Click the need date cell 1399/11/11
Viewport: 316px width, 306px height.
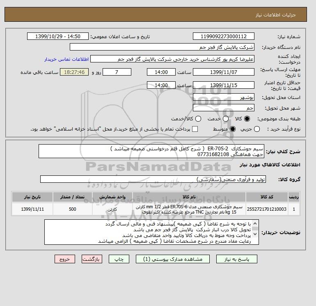pos(32,209)
